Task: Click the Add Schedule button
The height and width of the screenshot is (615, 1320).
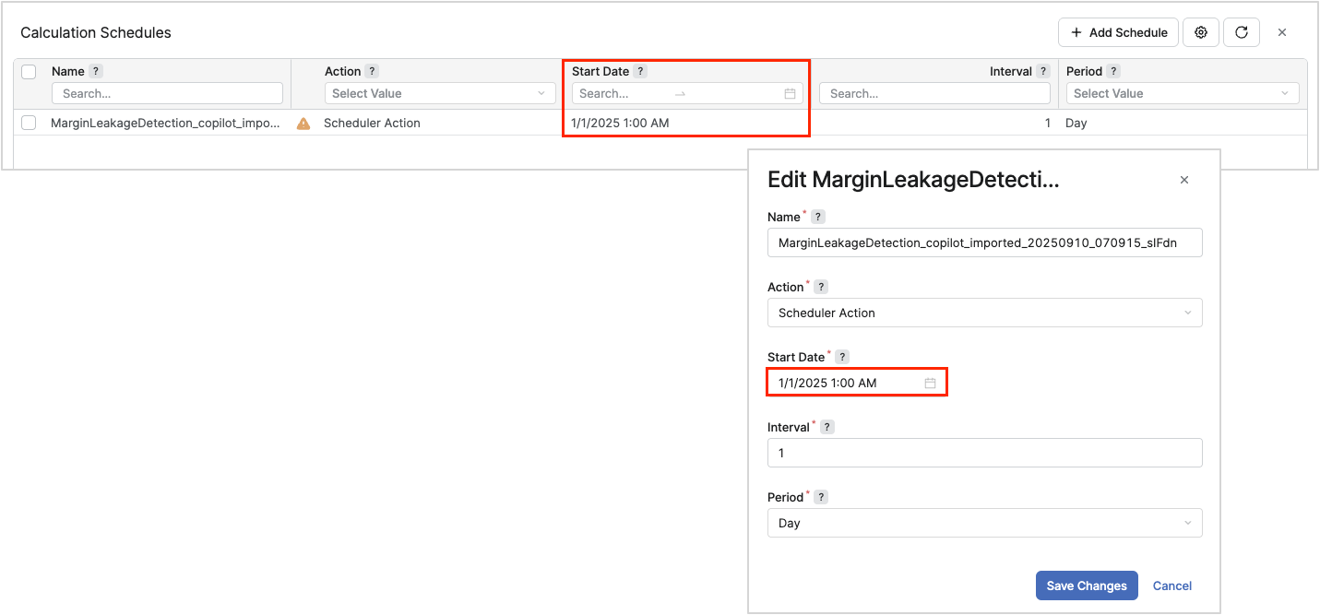Action: click(x=1118, y=32)
